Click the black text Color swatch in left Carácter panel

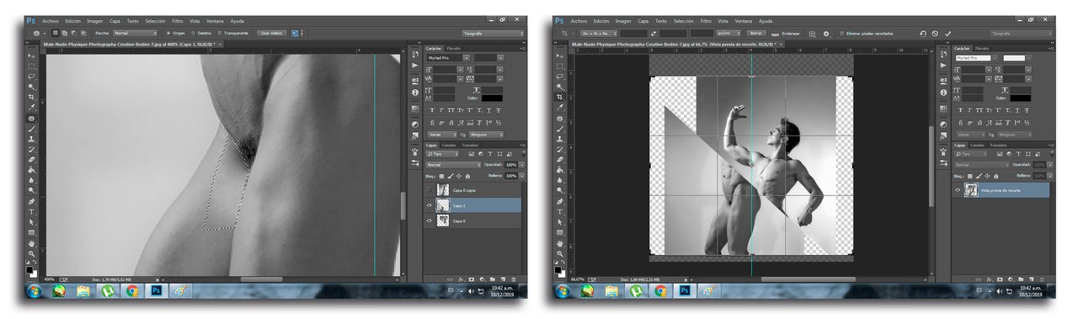(493, 98)
